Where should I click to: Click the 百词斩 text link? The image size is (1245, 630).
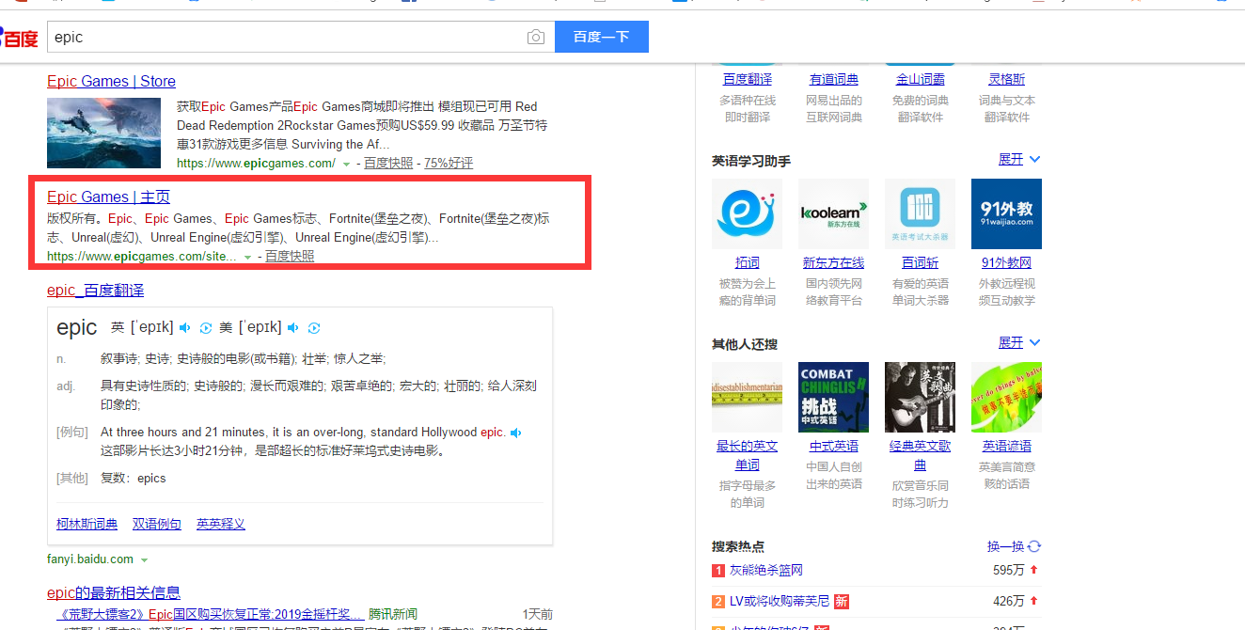tap(921, 263)
